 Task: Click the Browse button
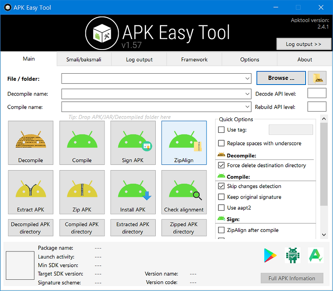pyautogui.click(x=281, y=78)
